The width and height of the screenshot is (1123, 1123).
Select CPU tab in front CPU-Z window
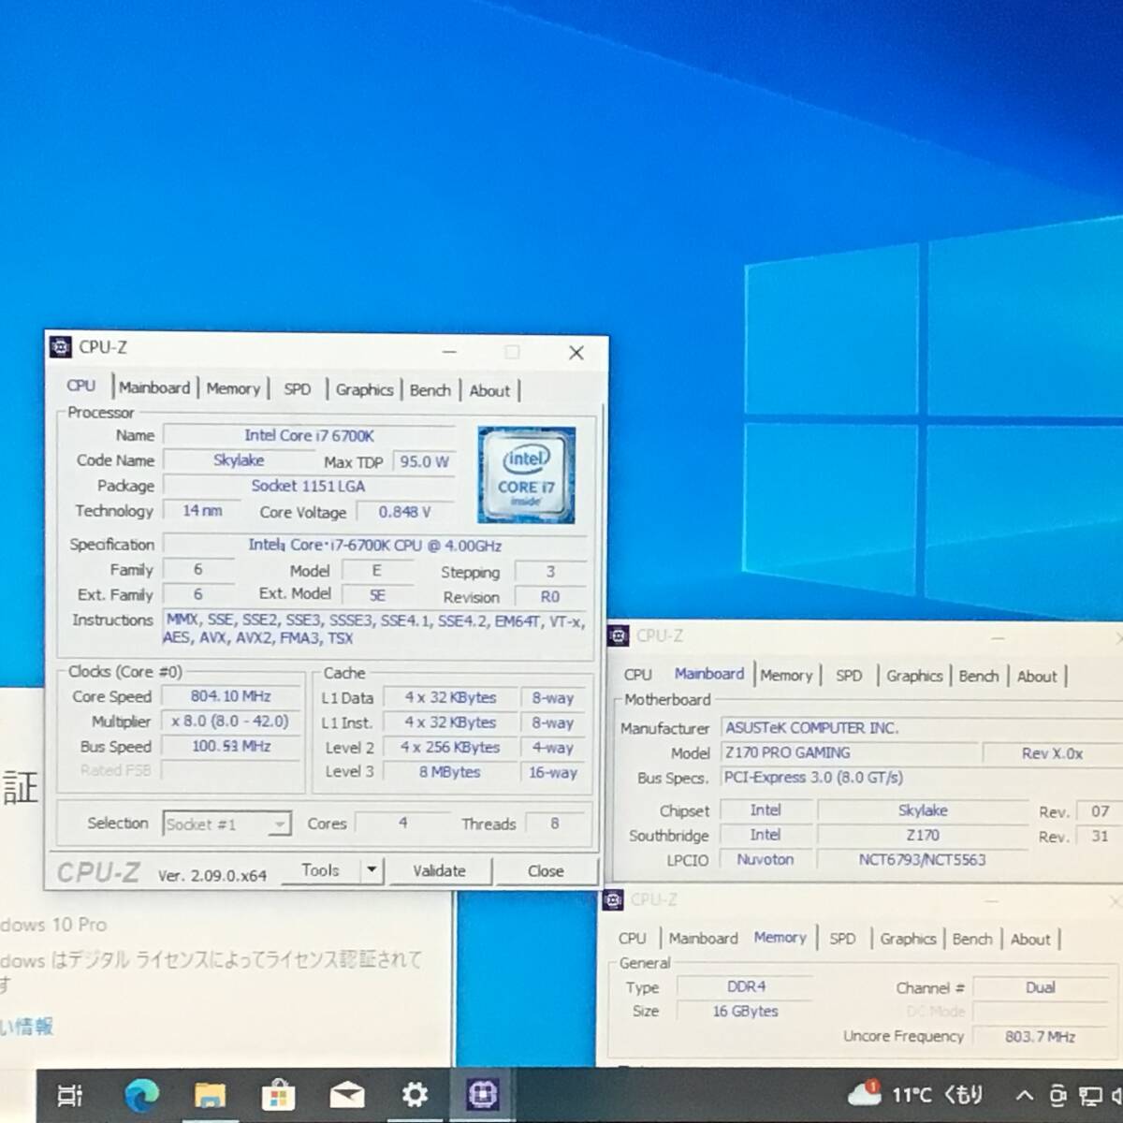click(x=81, y=386)
